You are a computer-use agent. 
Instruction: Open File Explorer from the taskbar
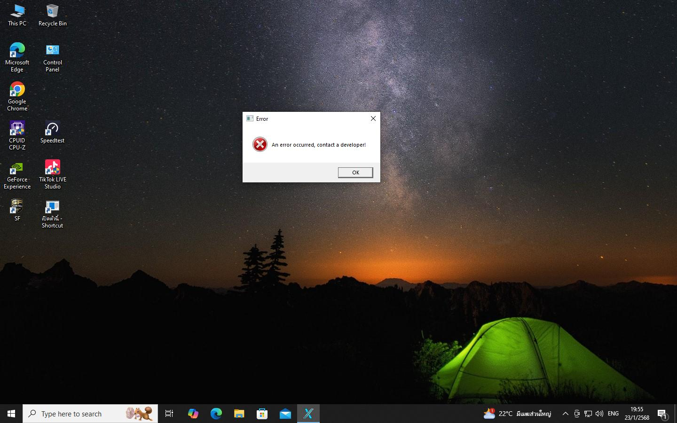239,414
